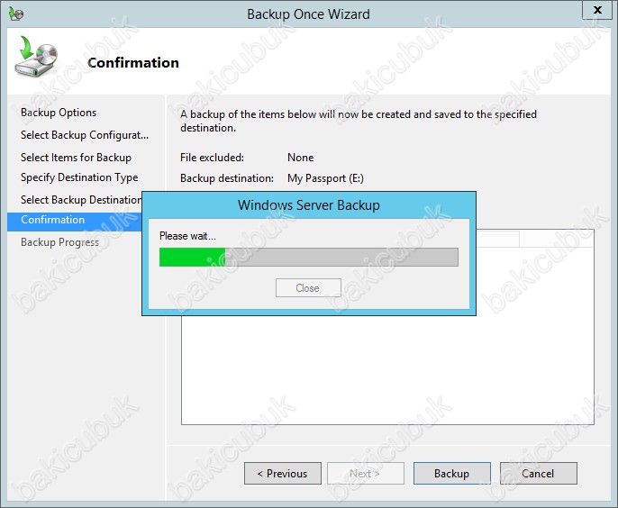Click the disabled Next button
Image resolution: width=618 pixels, height=508 pixels.
366,473
